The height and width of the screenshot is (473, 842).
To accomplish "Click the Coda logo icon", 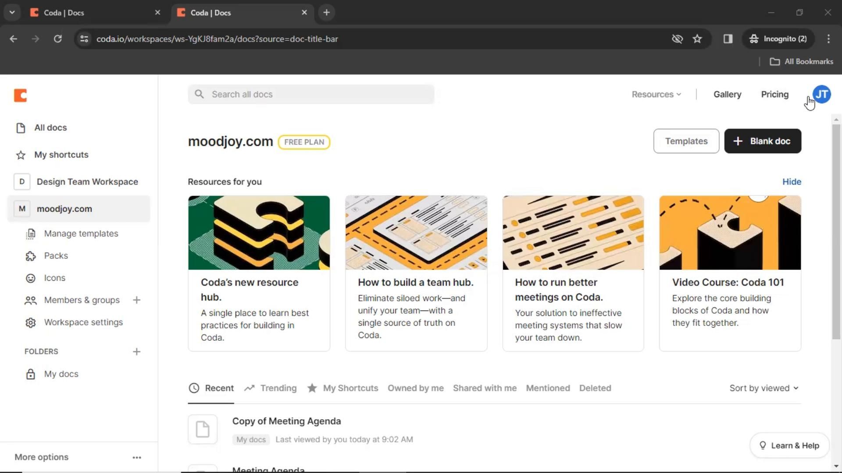I will pyautogui.click(x=20, y=95).
